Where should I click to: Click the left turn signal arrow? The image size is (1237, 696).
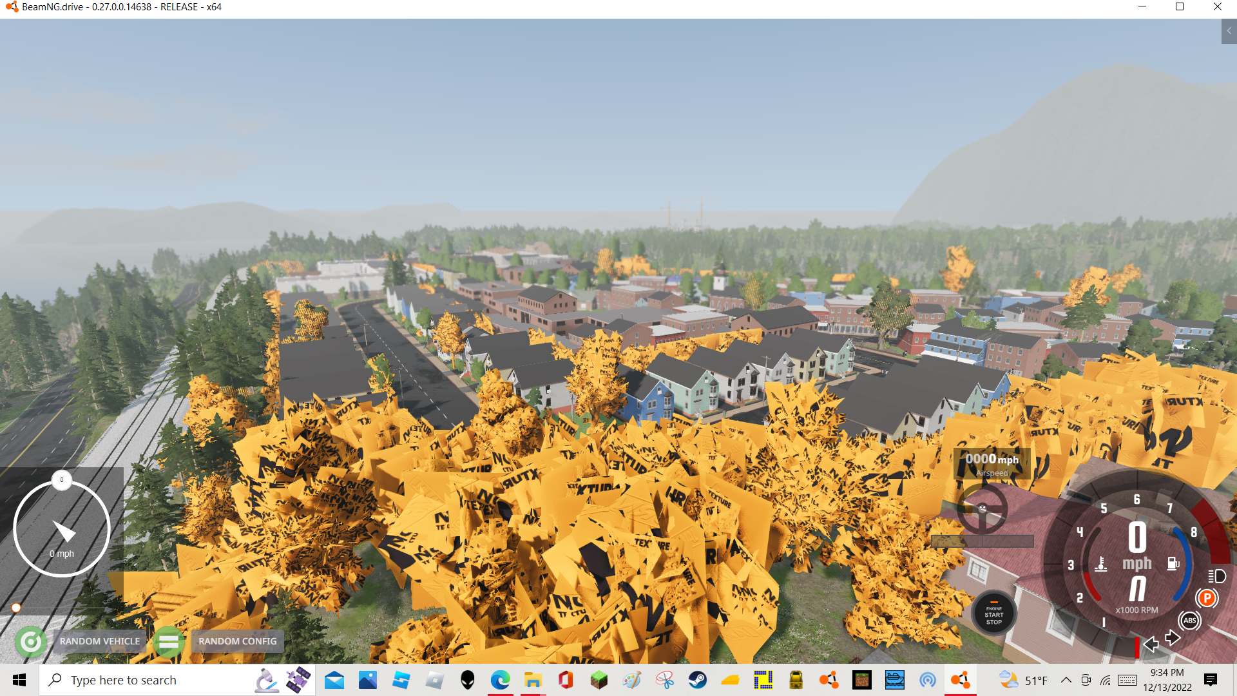(1151, 644)
